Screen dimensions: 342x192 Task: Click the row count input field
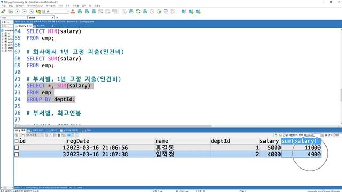338,135
